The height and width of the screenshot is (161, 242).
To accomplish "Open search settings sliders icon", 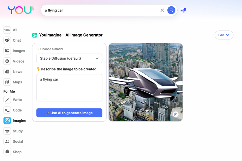I will (183, 10).
